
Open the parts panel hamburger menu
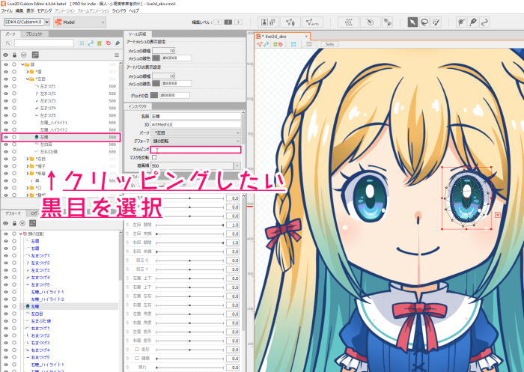tap(117, 55)
